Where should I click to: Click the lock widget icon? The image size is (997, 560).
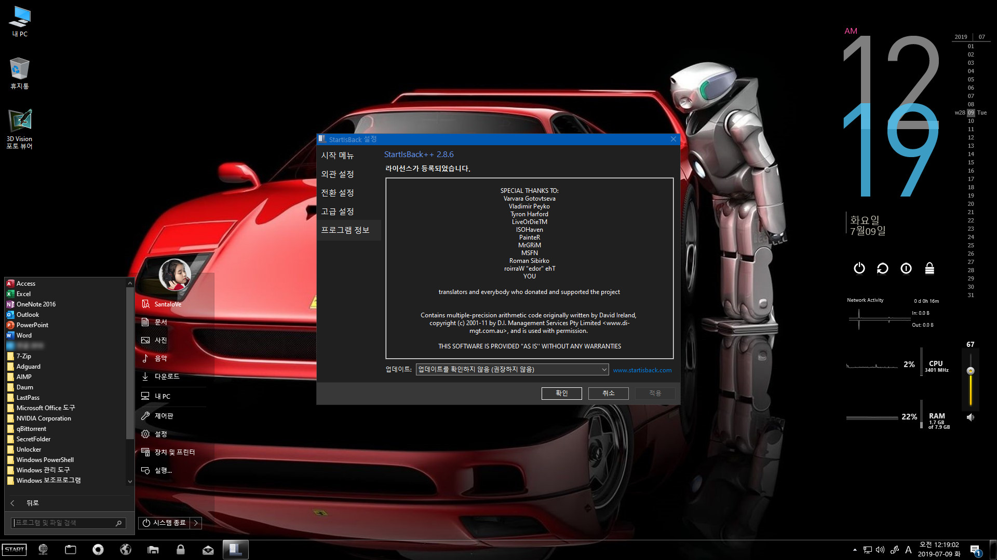click(x=929, y=268)
